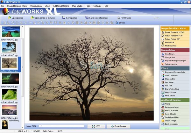This screenshot has width=191, height=133.
Task: Set zoom to 100% with button
Action: (96, 126)
